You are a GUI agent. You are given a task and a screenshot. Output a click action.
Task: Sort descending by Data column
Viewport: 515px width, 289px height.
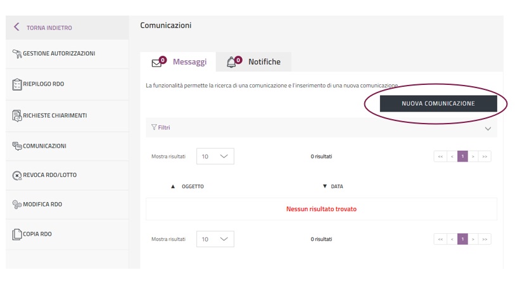325,187
